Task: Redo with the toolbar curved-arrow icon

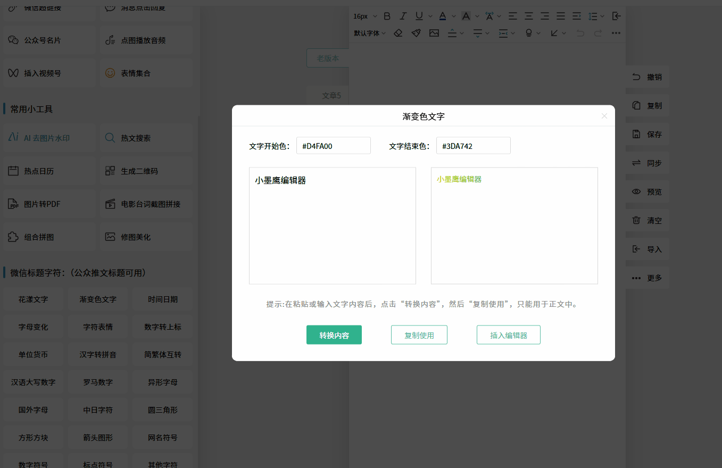Action: (x=598, y=33)
